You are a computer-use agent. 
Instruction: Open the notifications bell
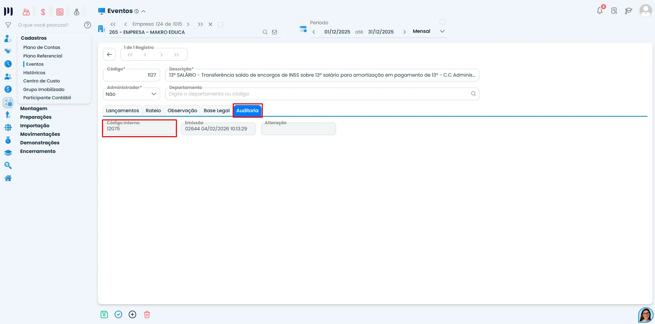tap(600, 11)
